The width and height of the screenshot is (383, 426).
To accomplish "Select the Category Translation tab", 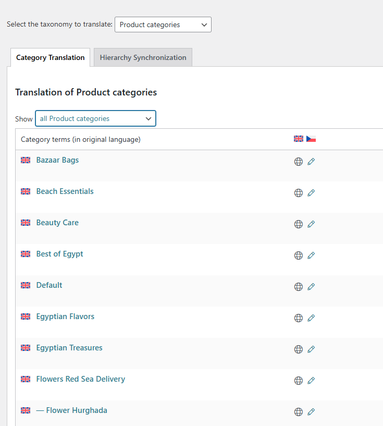I will [50, 57].
